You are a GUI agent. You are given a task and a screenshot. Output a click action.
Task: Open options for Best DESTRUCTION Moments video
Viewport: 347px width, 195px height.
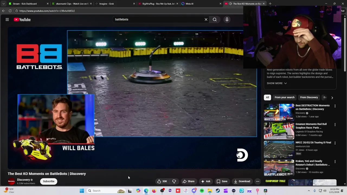[335, 106]
